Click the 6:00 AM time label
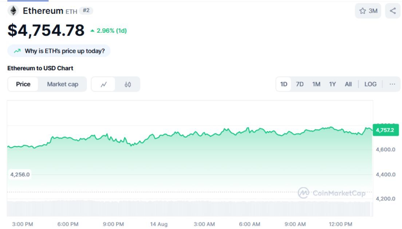The width and height of the screenshot is (402, 229). tap(249, 224)
